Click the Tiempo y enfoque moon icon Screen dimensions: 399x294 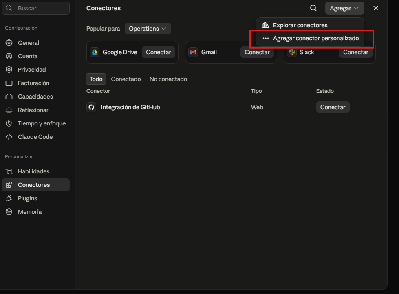pos(9,124)
